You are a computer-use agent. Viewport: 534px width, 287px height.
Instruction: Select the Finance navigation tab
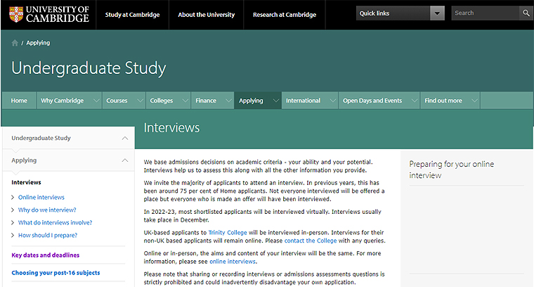[x=206, y=101]
